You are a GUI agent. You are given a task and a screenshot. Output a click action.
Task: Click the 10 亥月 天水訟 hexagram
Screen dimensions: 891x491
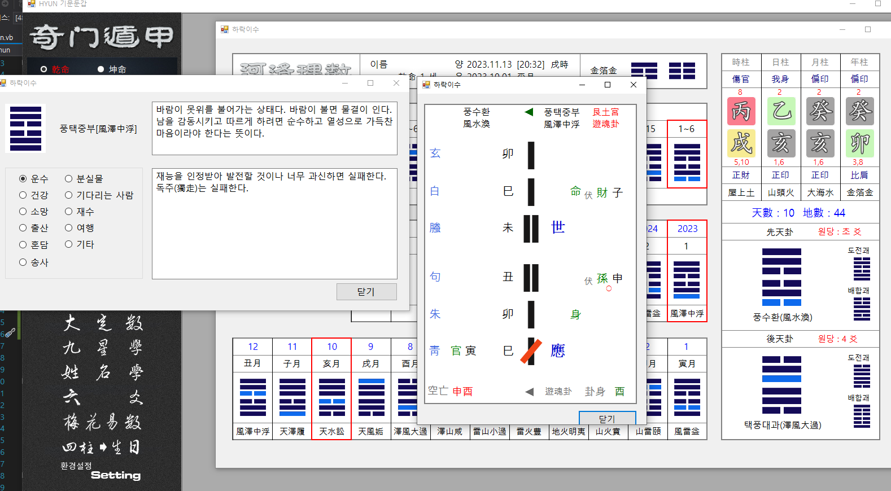[x=332, y=397]
